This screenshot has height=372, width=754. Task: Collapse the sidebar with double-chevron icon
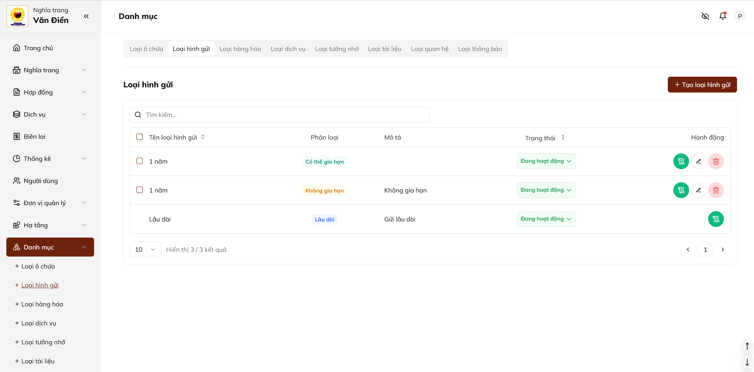(86, 16)
